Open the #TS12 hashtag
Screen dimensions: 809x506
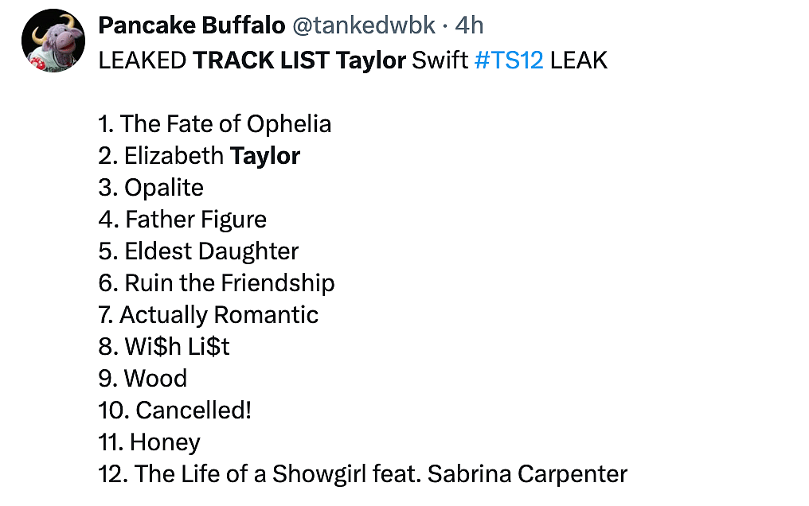point(508,60)
